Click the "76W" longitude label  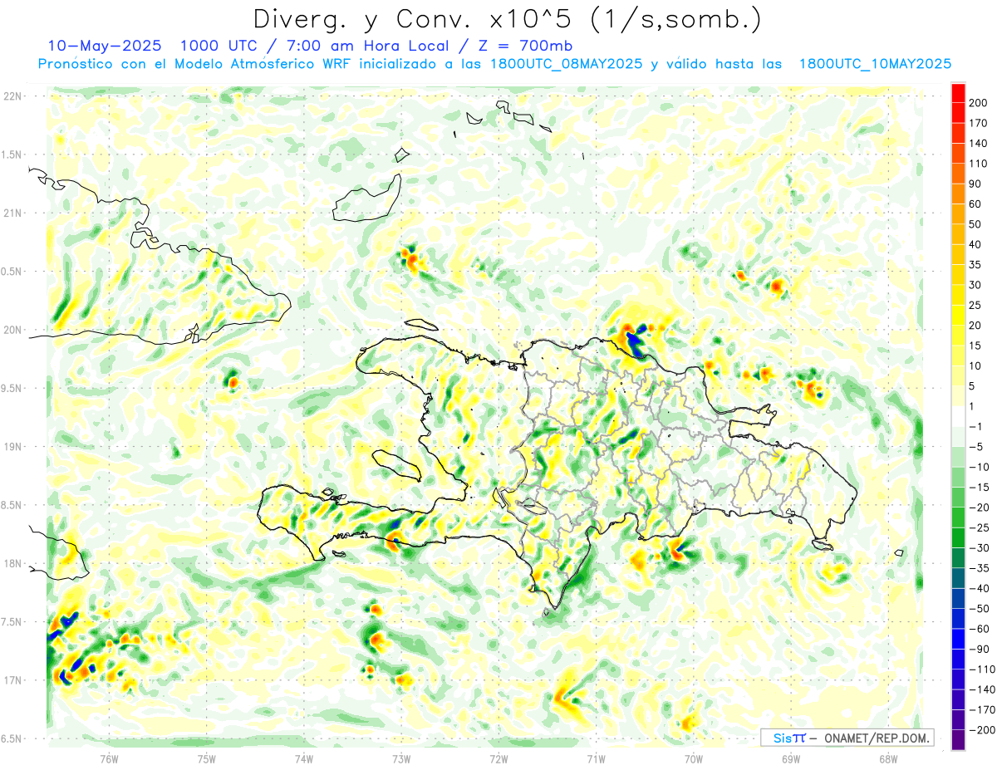pyautogui.click(x=109, y=758)
